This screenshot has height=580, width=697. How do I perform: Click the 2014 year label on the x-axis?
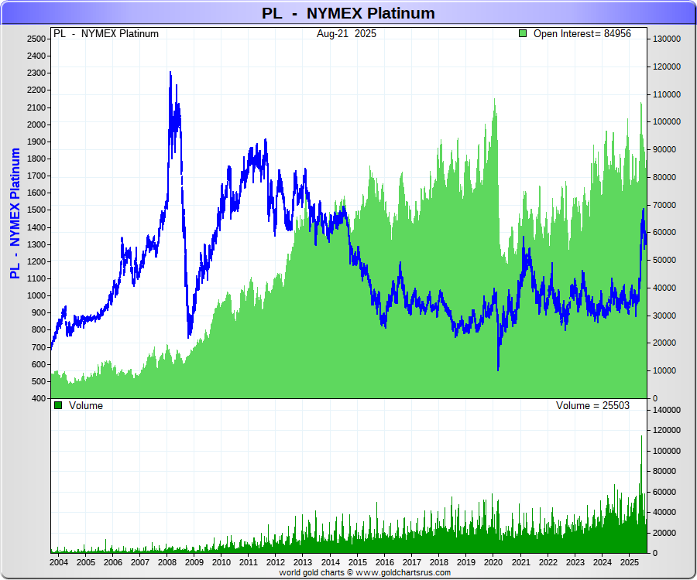pyautogui.click(x=330, y=562)
